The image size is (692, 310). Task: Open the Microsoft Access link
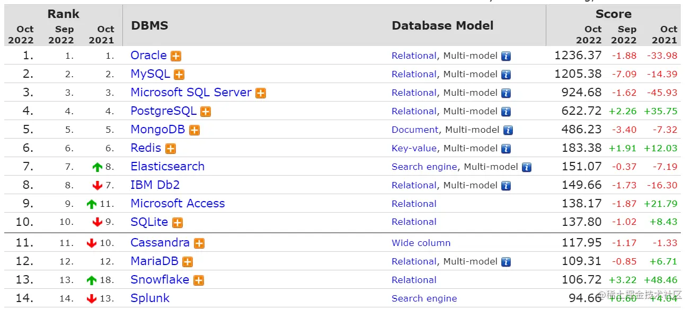coord(178,204)
